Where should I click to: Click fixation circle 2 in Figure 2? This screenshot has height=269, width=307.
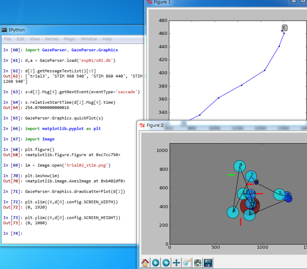(249, 215)
